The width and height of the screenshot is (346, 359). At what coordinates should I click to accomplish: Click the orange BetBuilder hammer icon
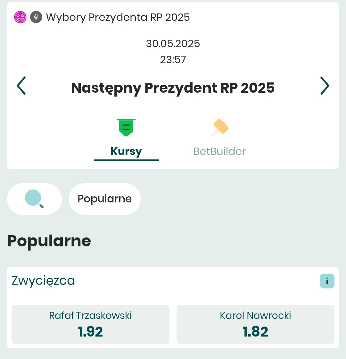219,127
